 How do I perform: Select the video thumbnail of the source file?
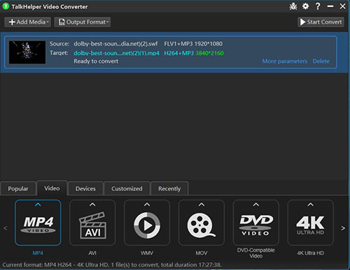27,52
